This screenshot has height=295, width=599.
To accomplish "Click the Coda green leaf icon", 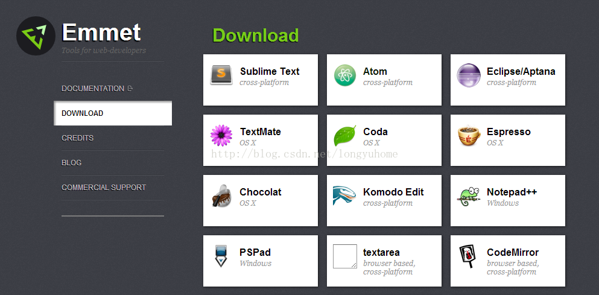I will click(x=345, y=135).
